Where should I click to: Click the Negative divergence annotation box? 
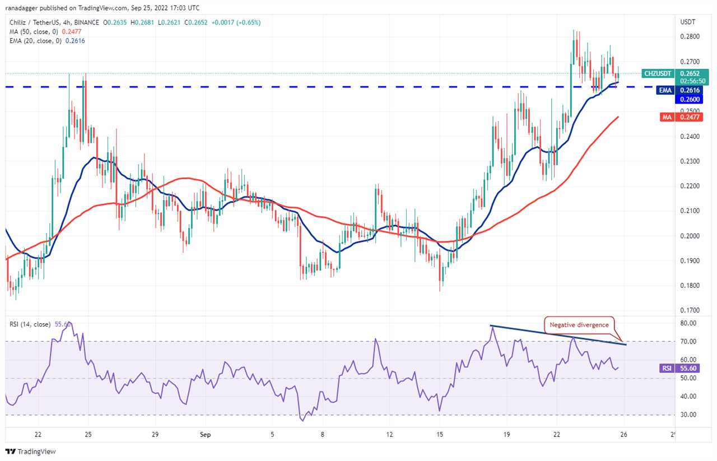tap(580, 325)
